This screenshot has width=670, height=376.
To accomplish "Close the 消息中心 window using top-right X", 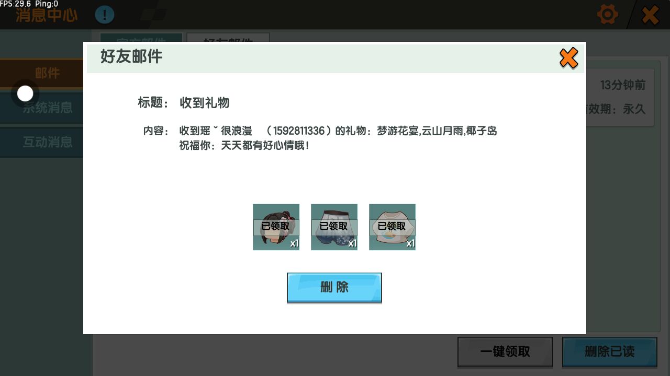I will (x=650, y=15).
